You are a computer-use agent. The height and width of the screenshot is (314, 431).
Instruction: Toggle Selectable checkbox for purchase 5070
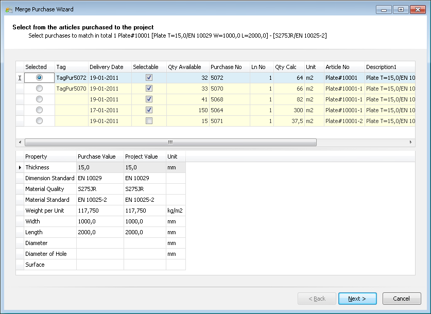tap(149, 89)
